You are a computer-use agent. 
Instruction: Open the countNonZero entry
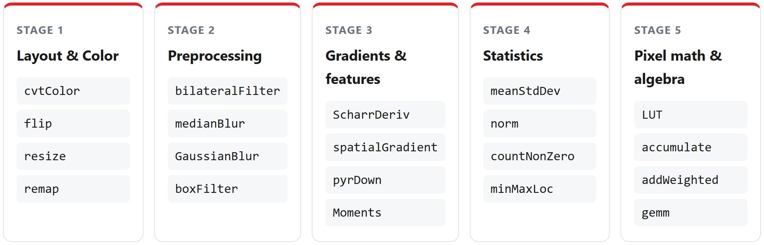pyautogui.click(x=539, y=156)
